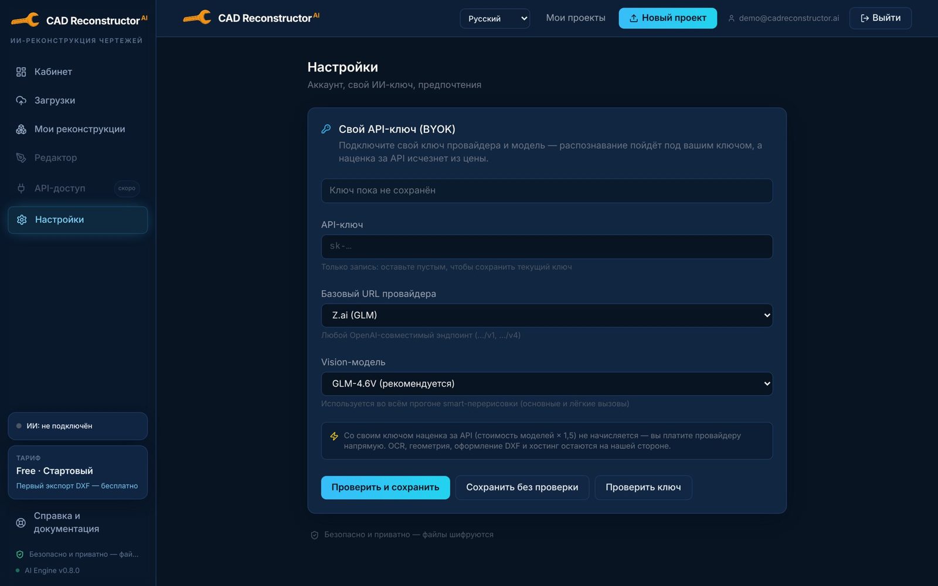Click the key icon next to BYOK heading
Viewport: 938px width, 586px height.
(x=326, y=129)
